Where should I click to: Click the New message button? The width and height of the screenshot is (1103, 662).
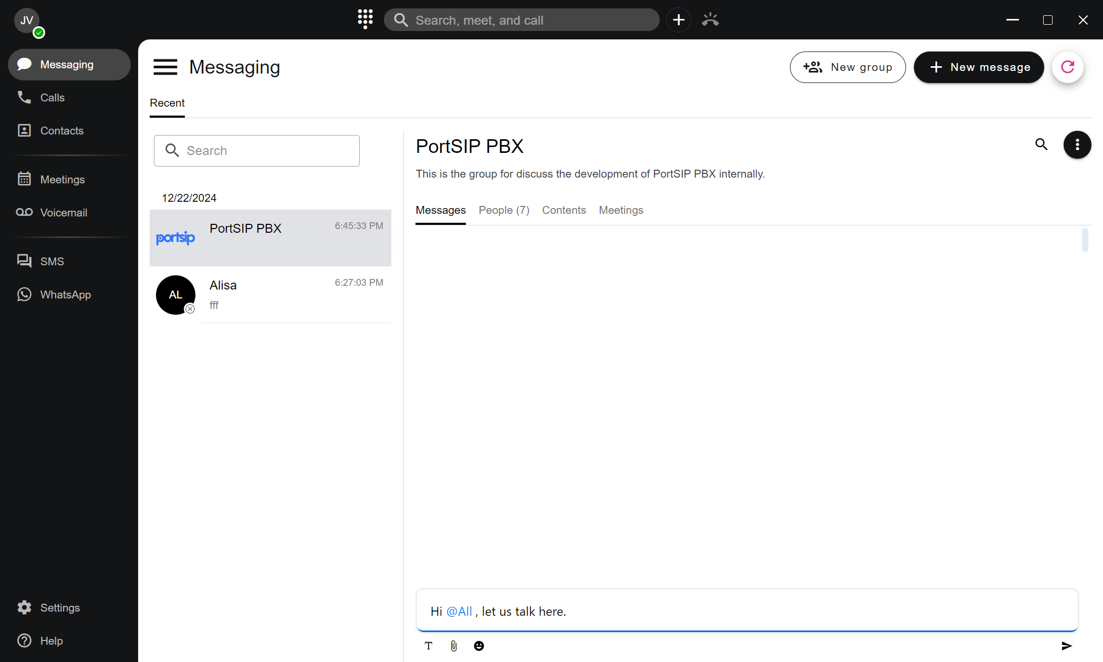pos(979,67)
